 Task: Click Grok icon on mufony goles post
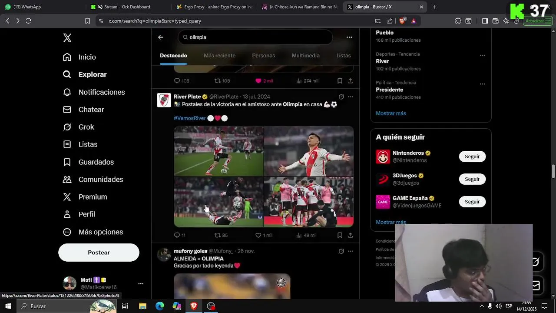[x=341, y=251]
